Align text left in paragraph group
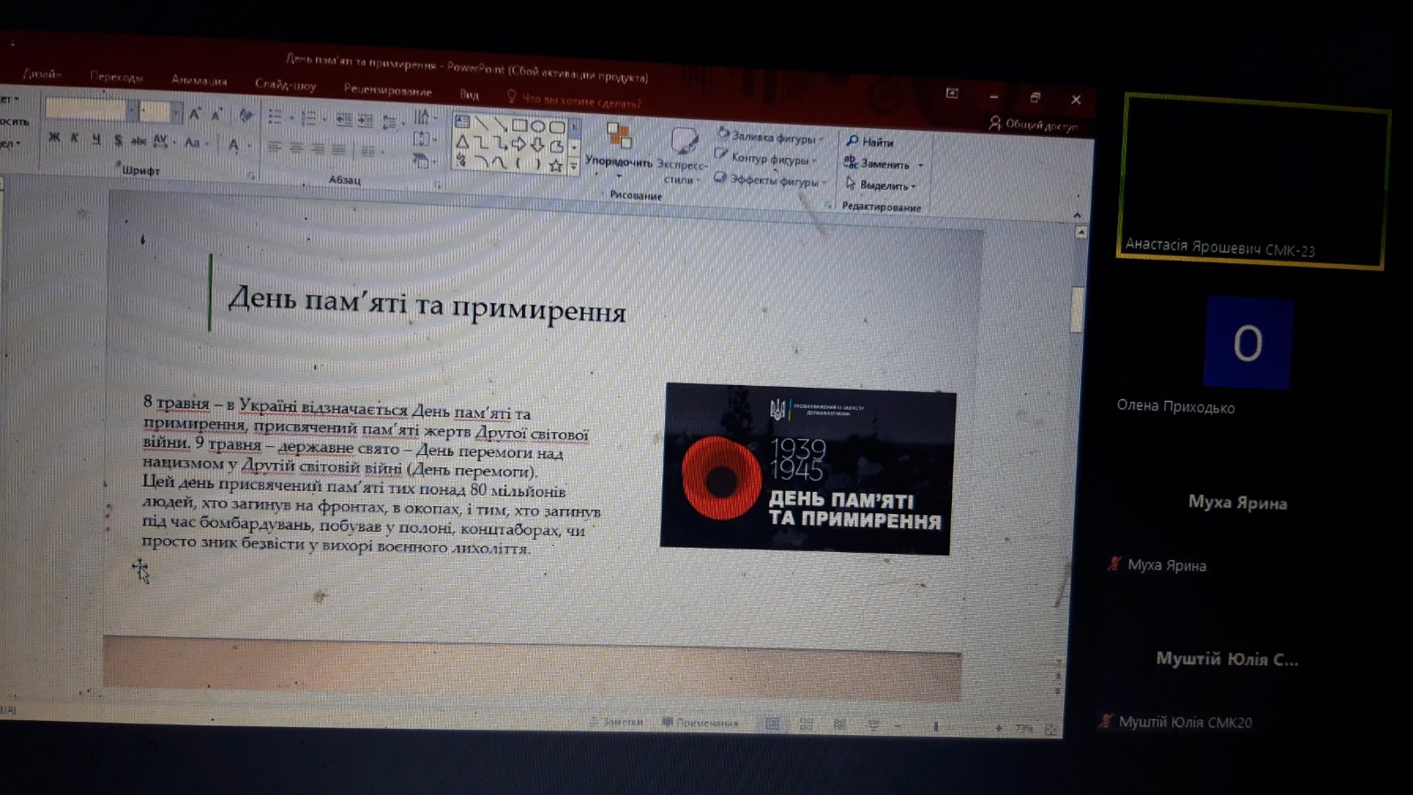The image size is (1413, 795). 275,148
